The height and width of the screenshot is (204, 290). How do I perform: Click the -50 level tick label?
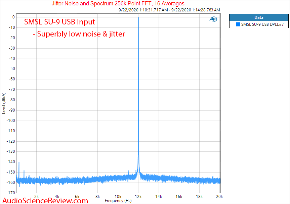[x=12, y=69]
